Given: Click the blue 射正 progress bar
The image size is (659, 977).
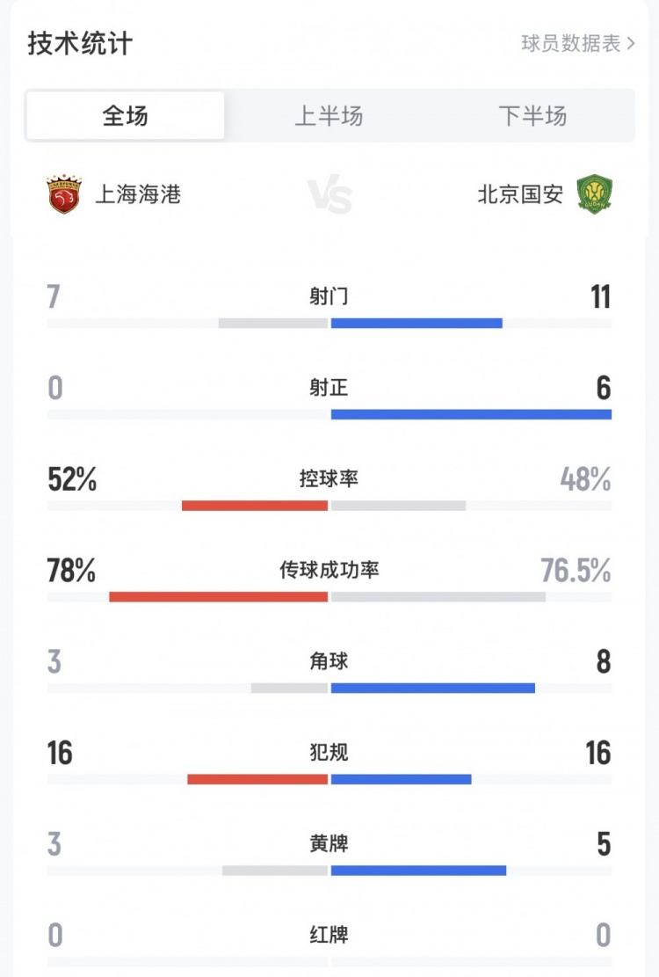Looking at the screenshot, I should coord(470,415).
